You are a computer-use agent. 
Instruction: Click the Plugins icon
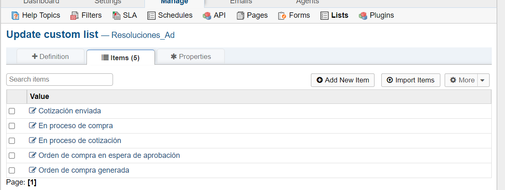(363, 16)
